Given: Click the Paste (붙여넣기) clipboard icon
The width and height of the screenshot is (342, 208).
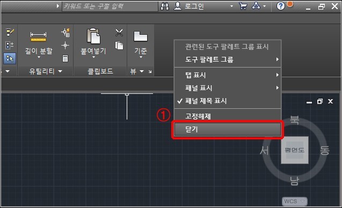Looking at the screenshot, I should click(x=93, y=36).
